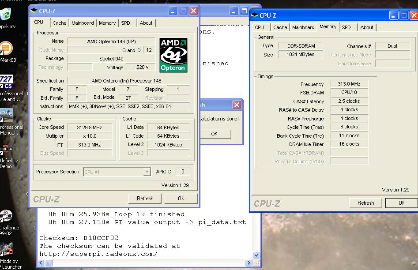Select the Battlefield 2 Demo desktop icon
Screen dimensions: 418x270
6,150
